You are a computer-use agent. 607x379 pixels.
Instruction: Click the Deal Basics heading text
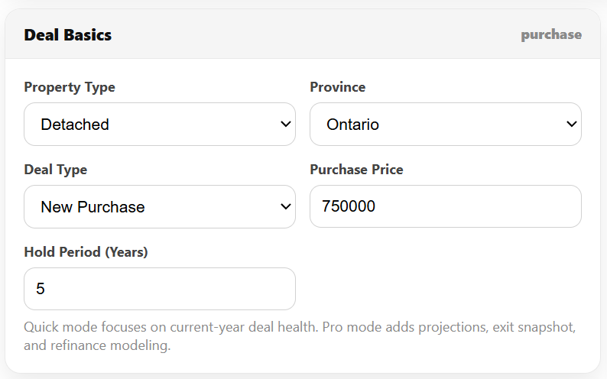tap(68, 35)
